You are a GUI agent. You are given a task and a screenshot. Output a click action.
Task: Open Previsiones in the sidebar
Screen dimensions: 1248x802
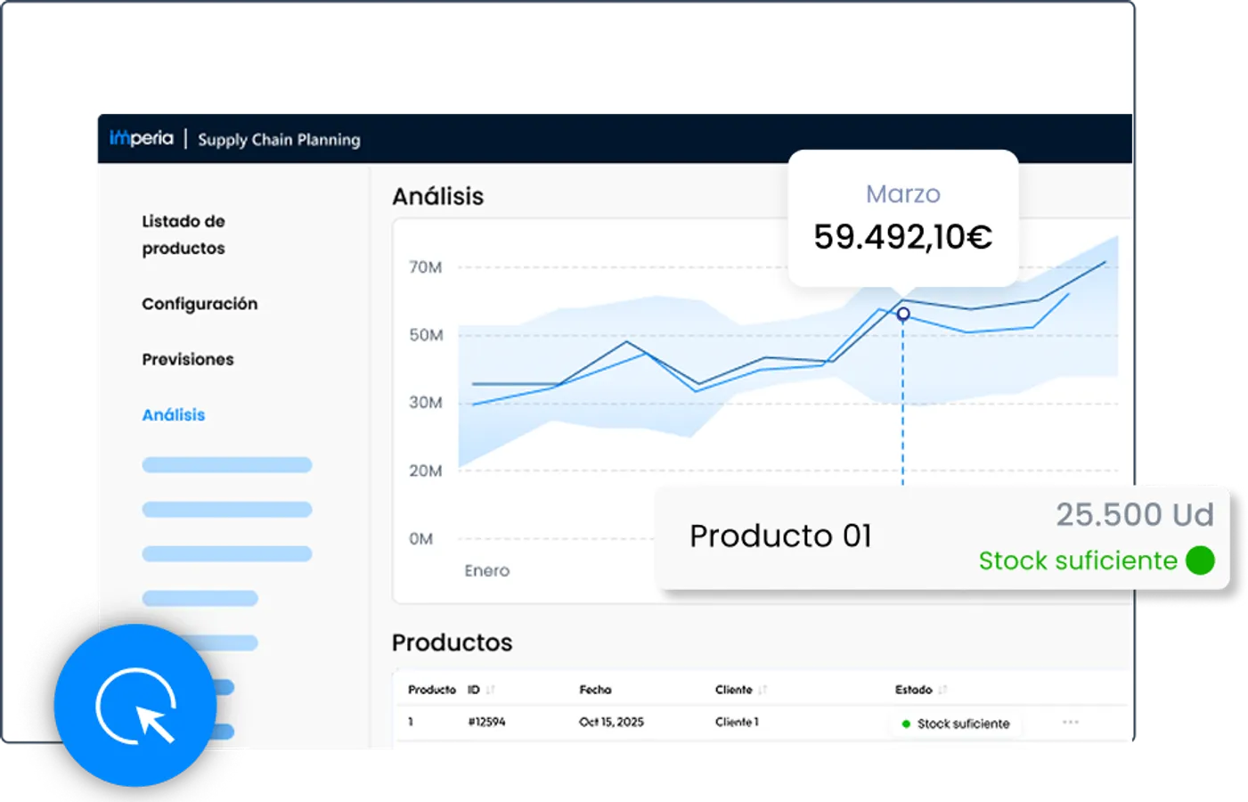point(188,359)
